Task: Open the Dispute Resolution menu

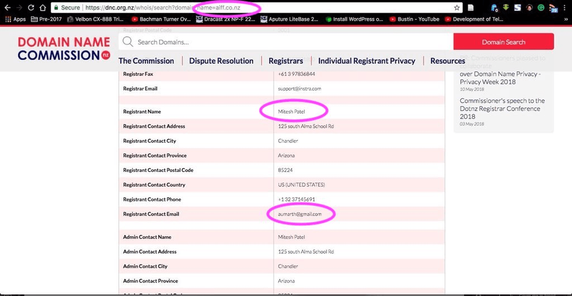Action: point(221,61)
